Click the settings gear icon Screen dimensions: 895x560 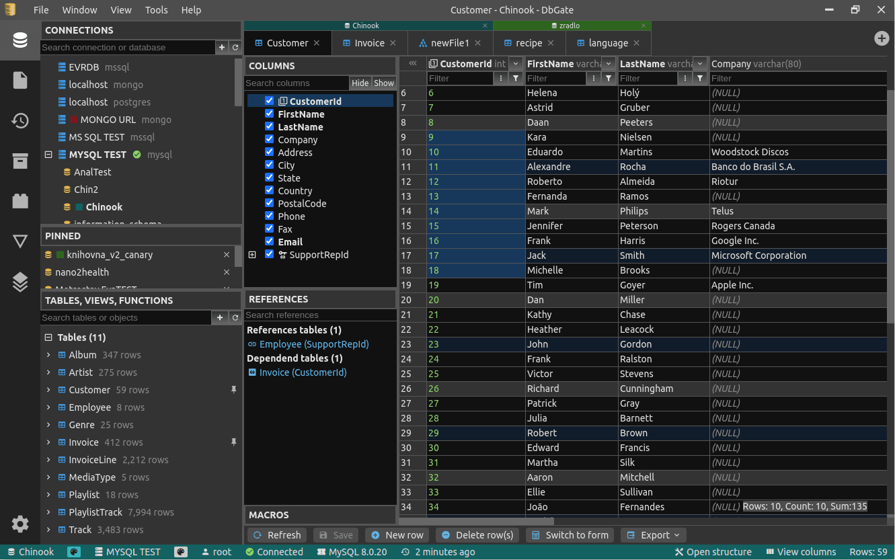[x=20, y=524]
